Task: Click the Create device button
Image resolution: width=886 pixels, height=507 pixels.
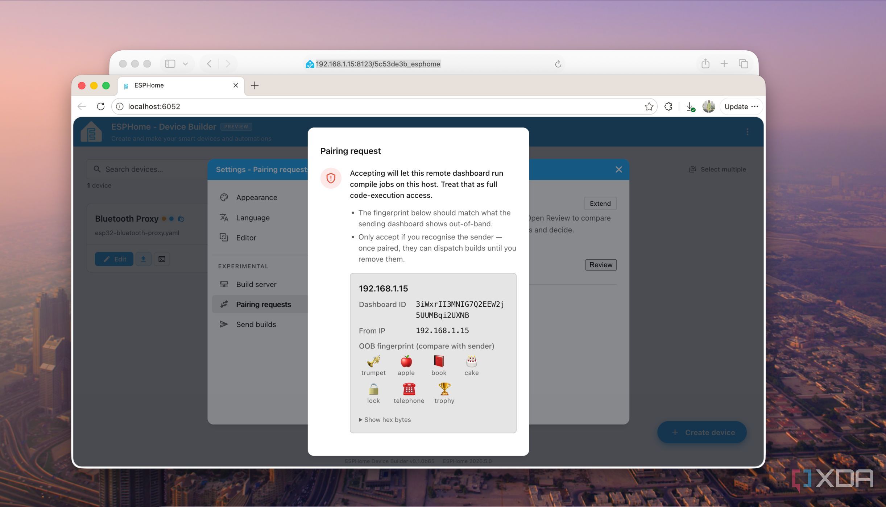Action: point(702,432)
